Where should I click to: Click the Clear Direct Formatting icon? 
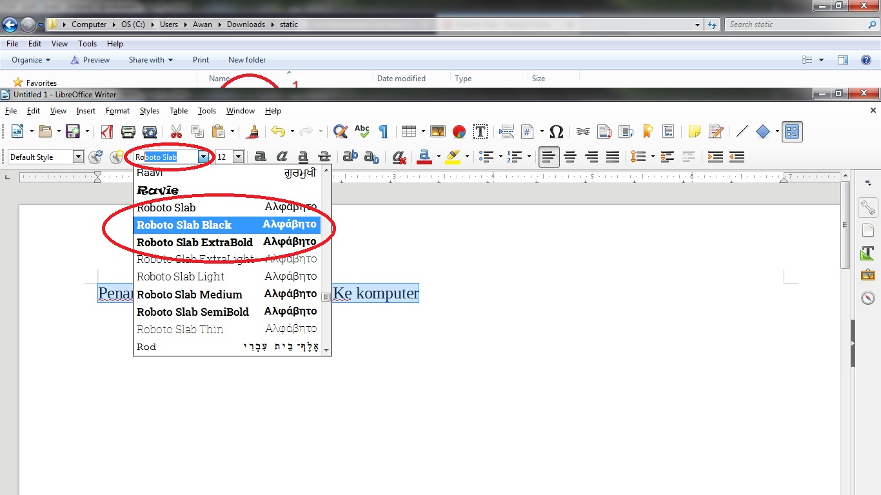click(399, 157)
